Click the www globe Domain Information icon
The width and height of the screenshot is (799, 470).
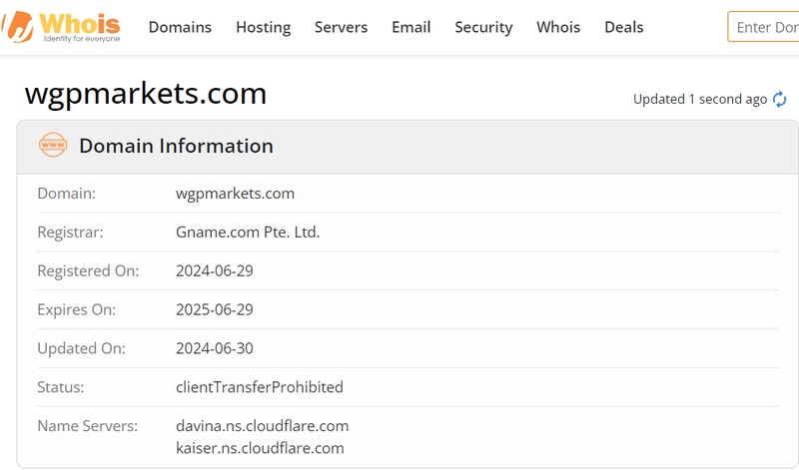(53, 145)
